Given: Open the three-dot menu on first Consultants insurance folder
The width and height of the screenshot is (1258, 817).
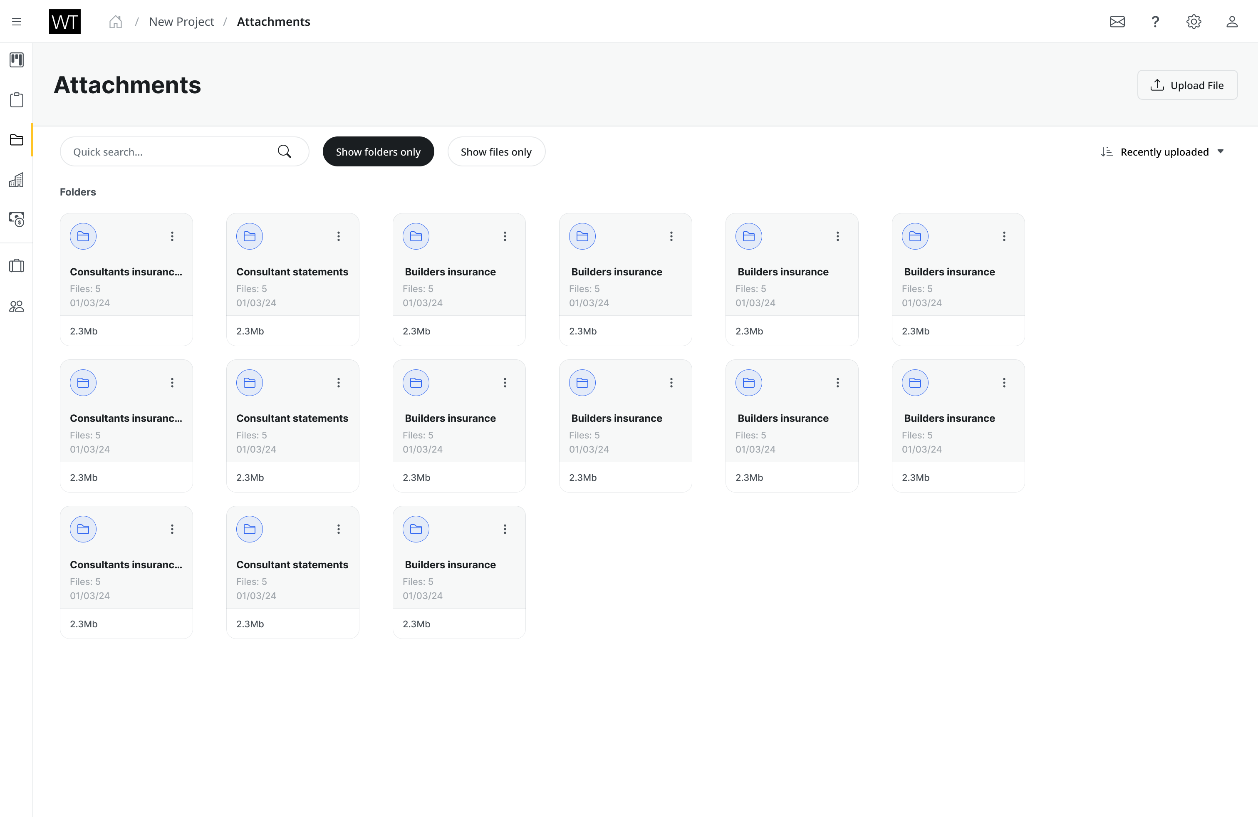Looking at the screenshot, I should pos(172,236).
